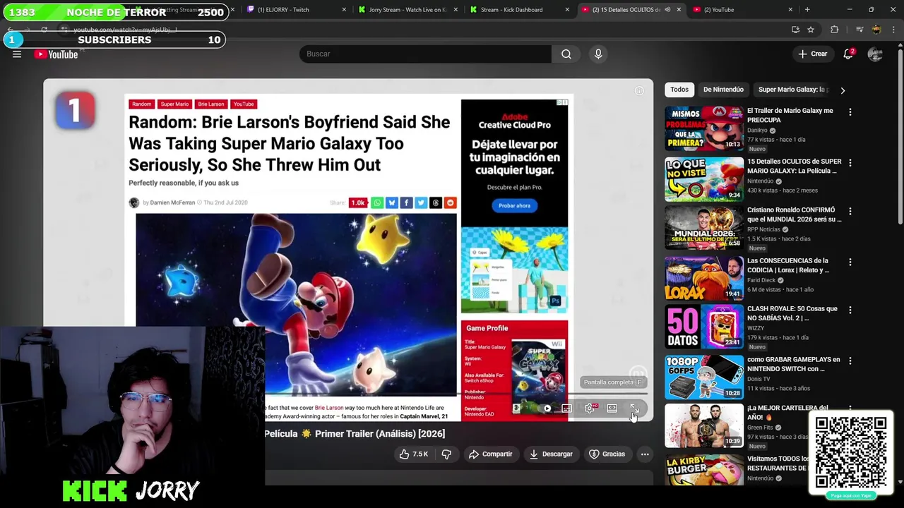Viewport: 904px width, 508px height.
Task: Open the account avatar menu
Action: point(875,54)
